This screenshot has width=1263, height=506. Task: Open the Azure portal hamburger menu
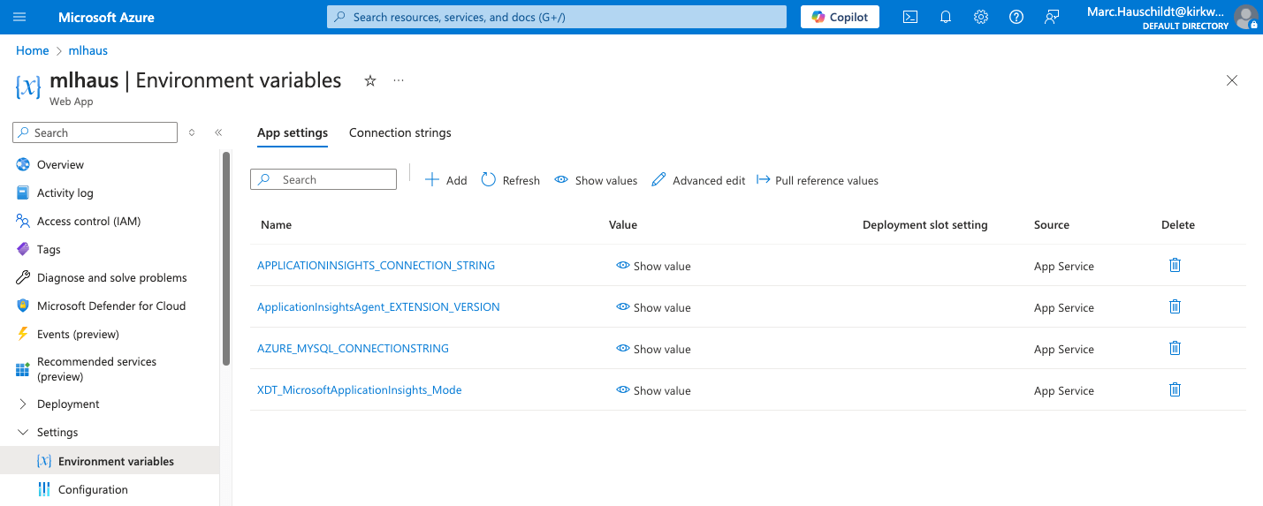tap(19, 17)
